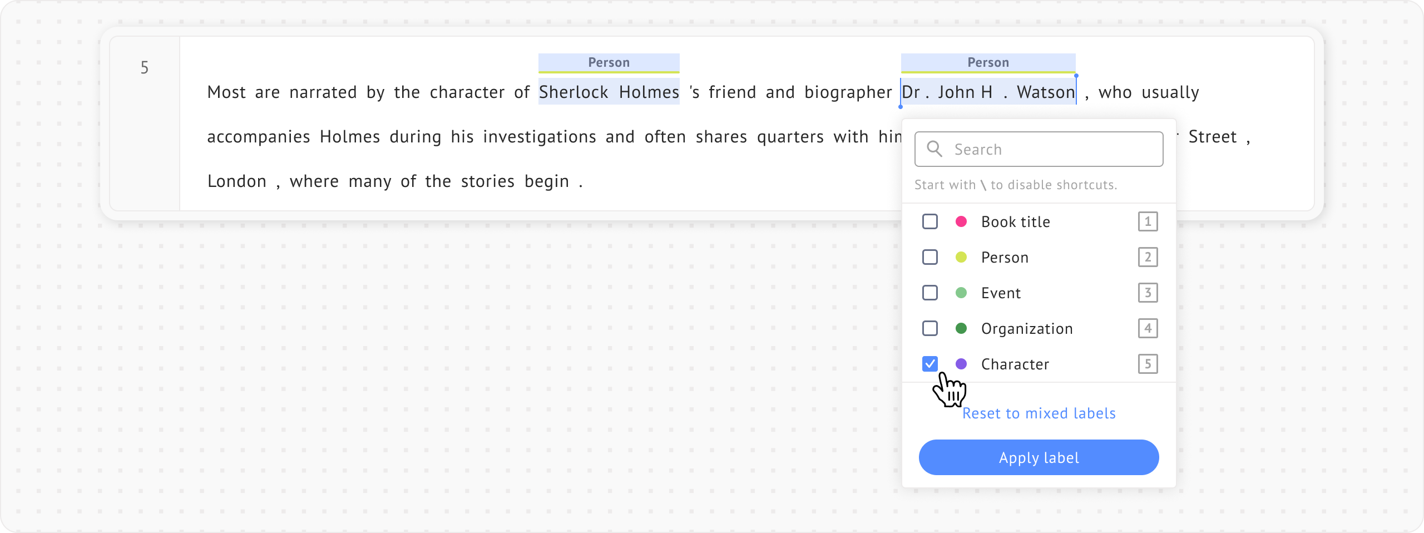Click the shortcut key 4 badge
1424x533 pixels.
click(x=1148, y=328)
